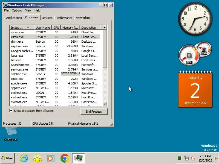219x164 pixels.
Task: Click the muted volume tray icon
Action: pyautogui.click(x=193, y=158)
